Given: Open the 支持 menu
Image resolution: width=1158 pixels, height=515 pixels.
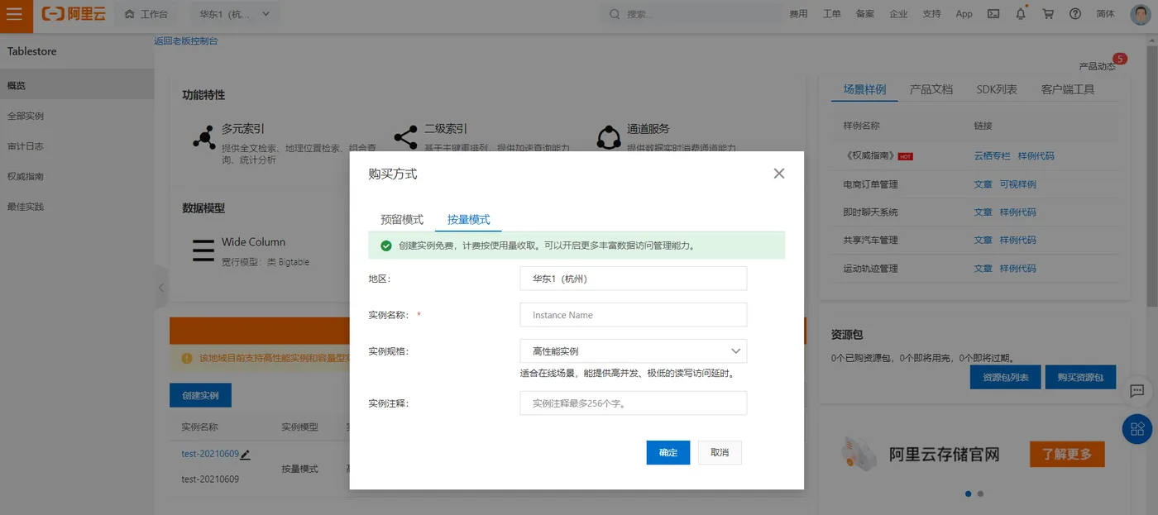Looking at the screenshot, I should tap(931, 14).
